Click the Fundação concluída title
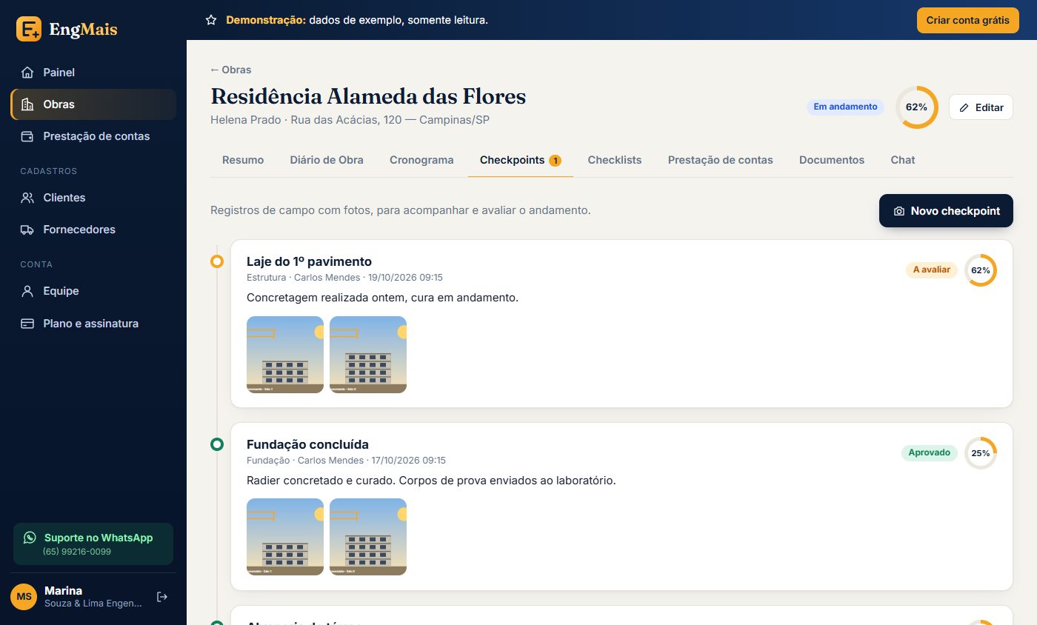This screenshot has width=1037, height=625. coord(307,444)
